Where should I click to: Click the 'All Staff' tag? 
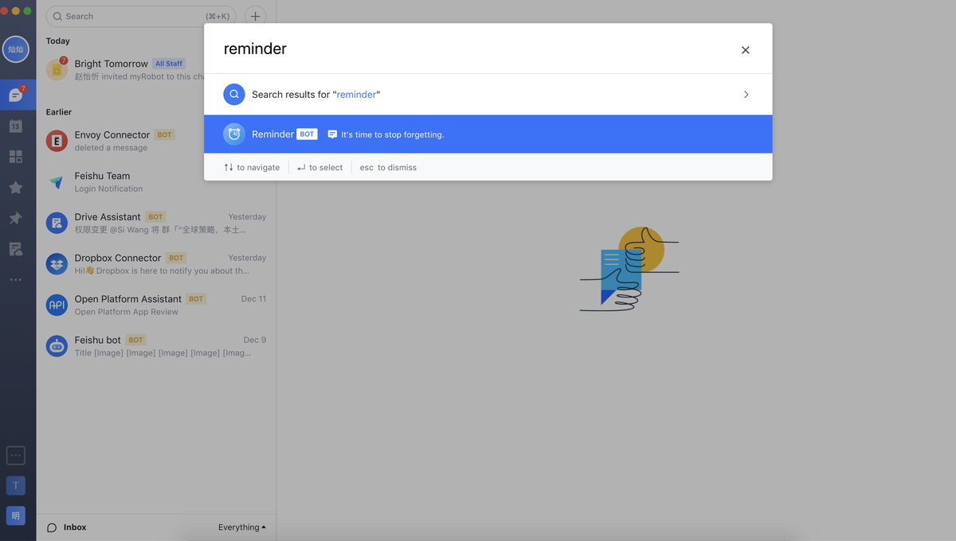pyautogui.click(x=169, y=64)
